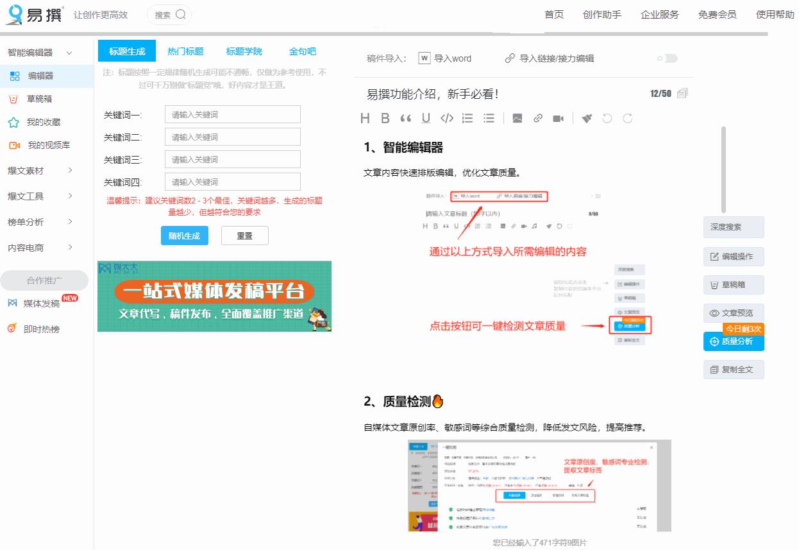Click the 关键词二 input field
Image resolution: width=799 pixels, height=550 pixels.
(x=232, y=137)
